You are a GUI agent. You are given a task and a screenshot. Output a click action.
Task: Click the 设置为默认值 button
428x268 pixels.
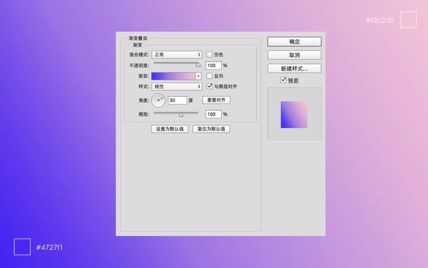tap(170, 129)
